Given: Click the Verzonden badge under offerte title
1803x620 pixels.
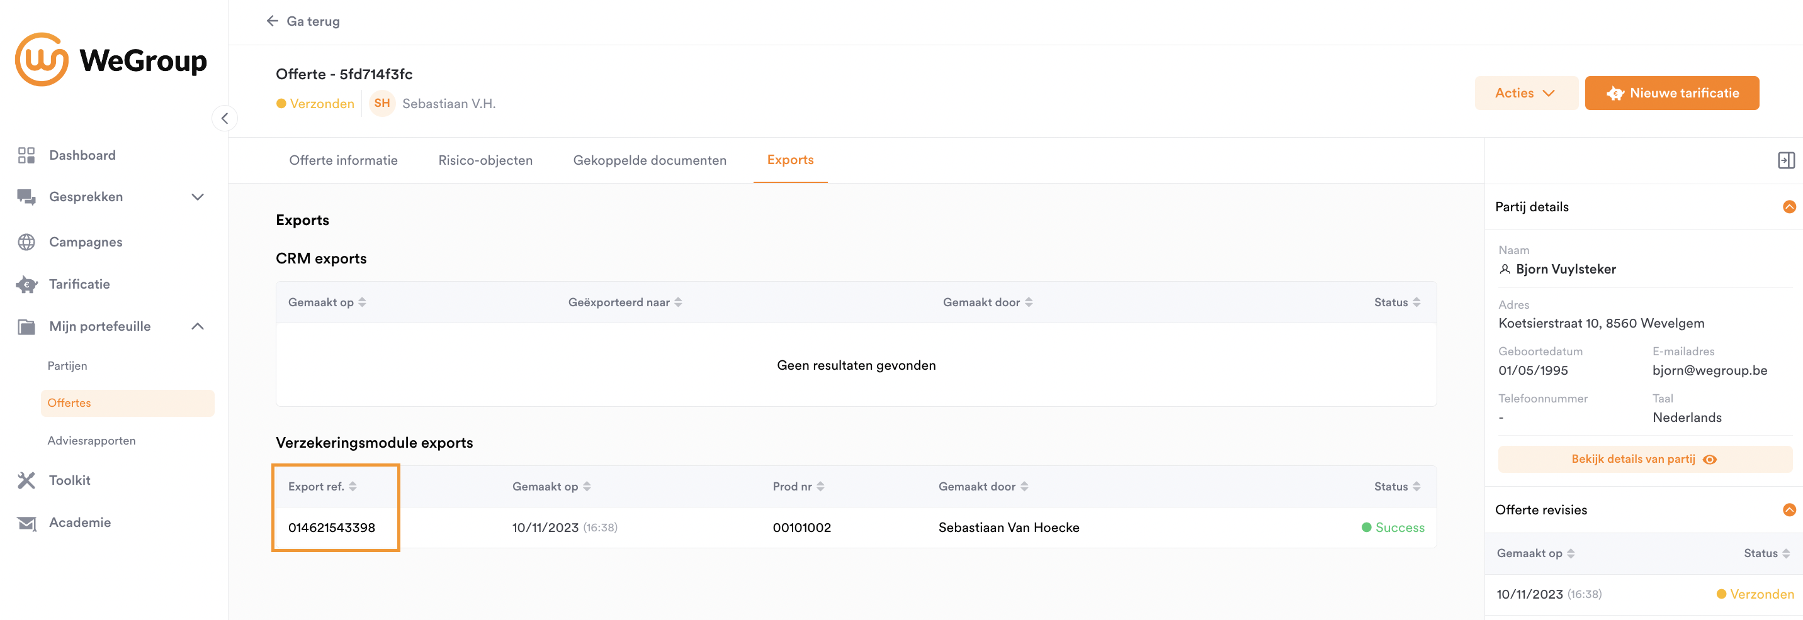Looking at the screenshot, I should [x=315, y=104].
